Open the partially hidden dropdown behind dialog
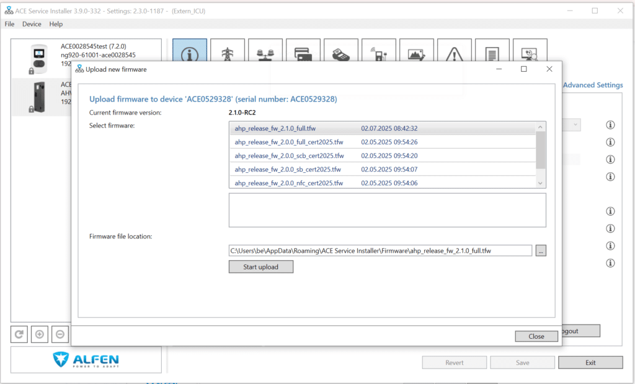Screen dimensions: 635x384 click(x=572, y=125)
